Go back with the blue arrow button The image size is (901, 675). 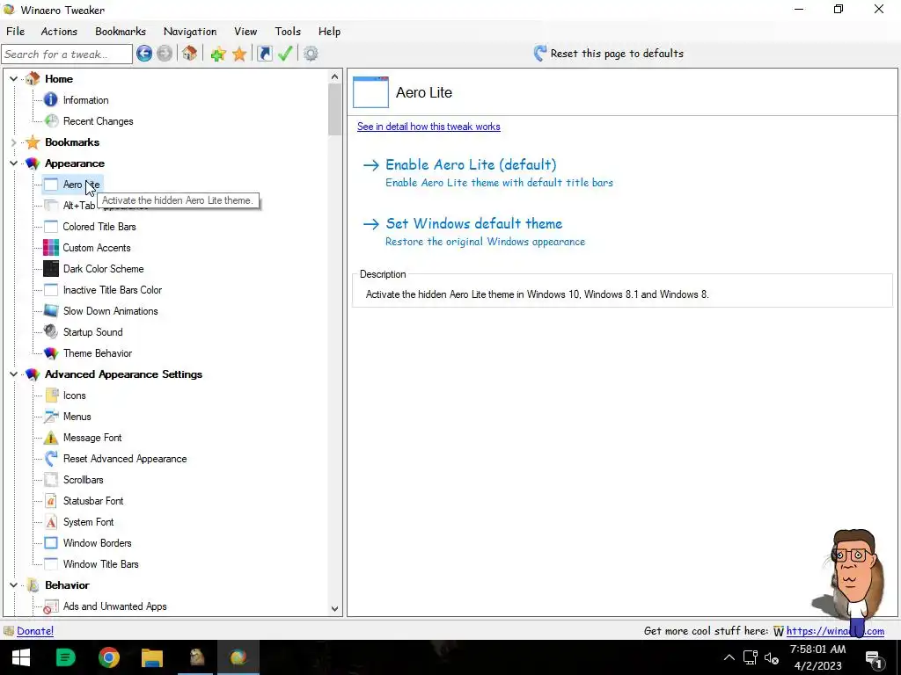pos(144,54)
